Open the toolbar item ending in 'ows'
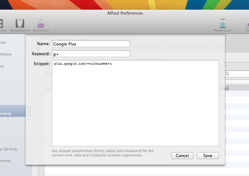 click(x=2, y=26)
